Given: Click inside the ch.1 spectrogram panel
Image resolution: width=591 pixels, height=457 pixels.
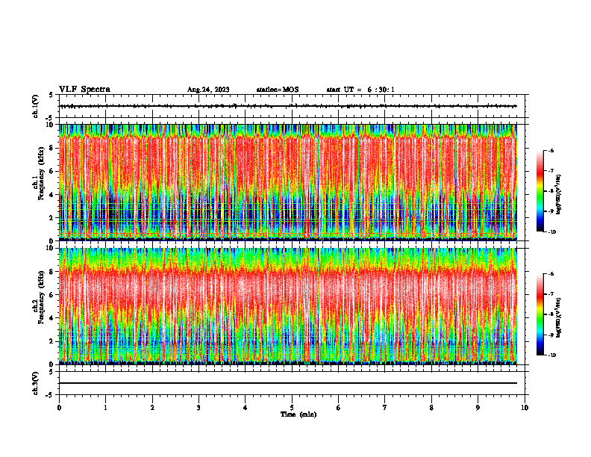Looking at the screenshot, I should click(x=287, y=182).
